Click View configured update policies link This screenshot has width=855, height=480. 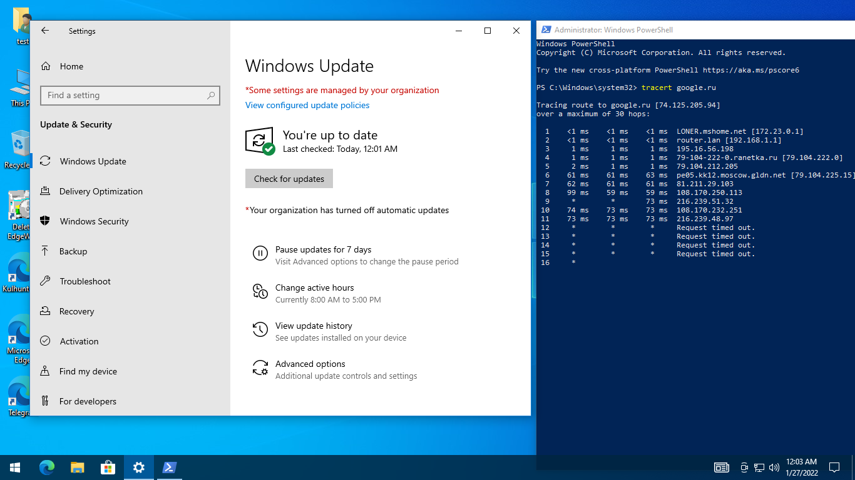[307, 105]
